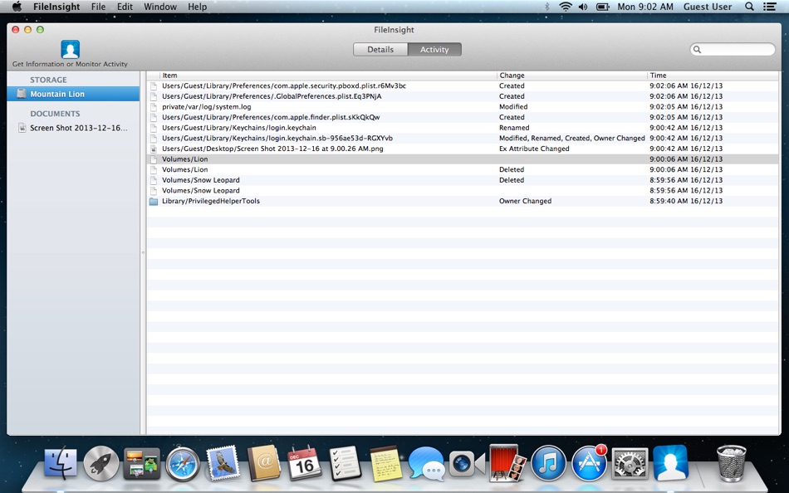Click the battery icon in menu bar
The image size is (789, 493).
(x=602, y=7)
